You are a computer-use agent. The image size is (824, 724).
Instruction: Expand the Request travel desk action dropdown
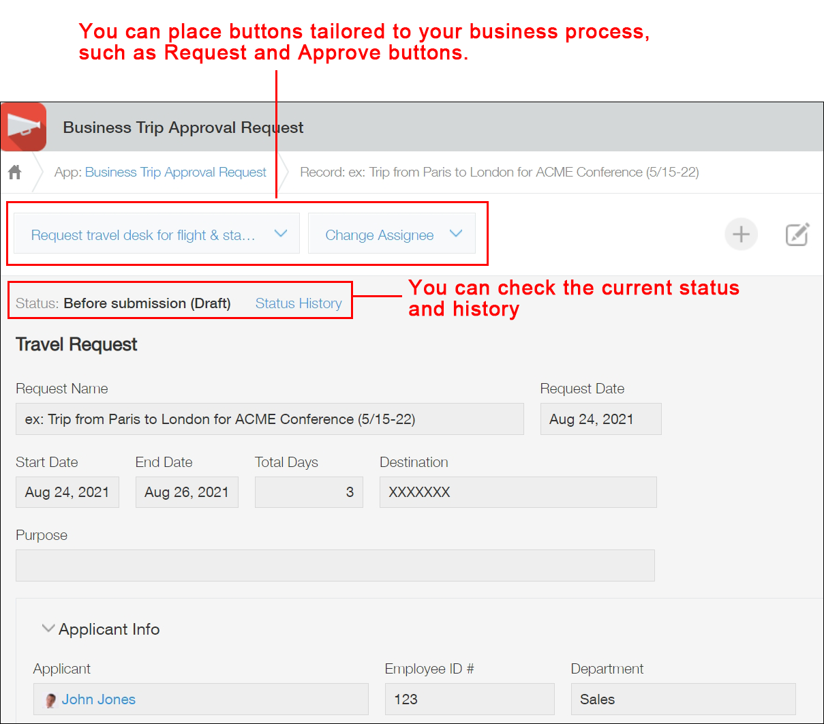(155, 233)
